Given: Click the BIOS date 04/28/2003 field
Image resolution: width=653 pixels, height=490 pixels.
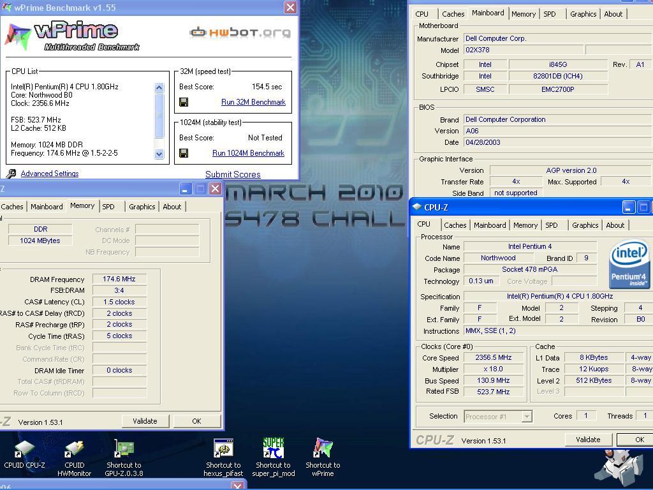Looking at the screenshot, I should (x=558, y=142).
